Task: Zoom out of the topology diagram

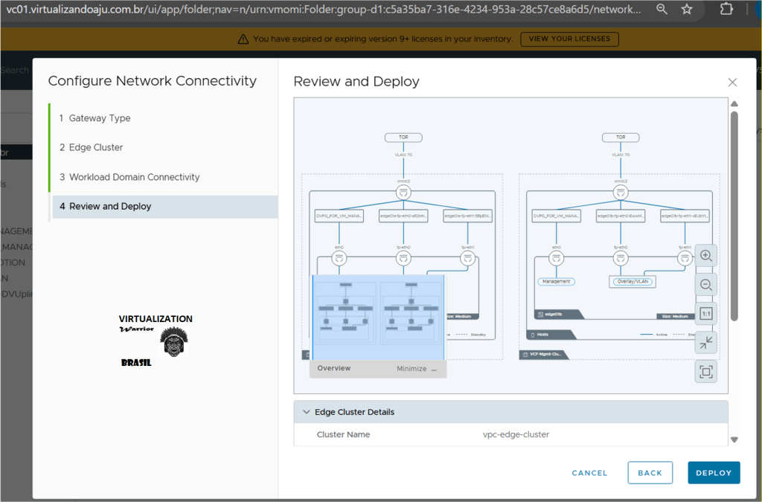Action: click(x=705, y=285)
